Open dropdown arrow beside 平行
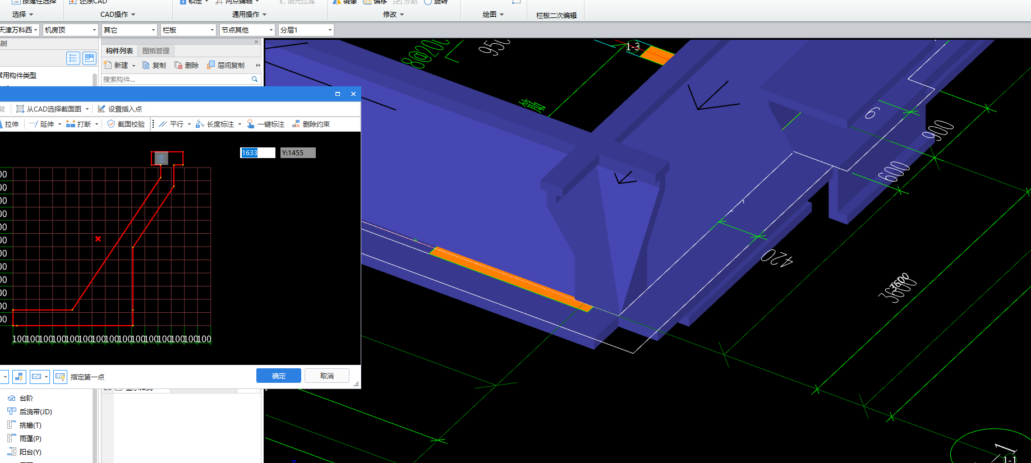The image size is (1031, 463). click(x=189, y=124)
